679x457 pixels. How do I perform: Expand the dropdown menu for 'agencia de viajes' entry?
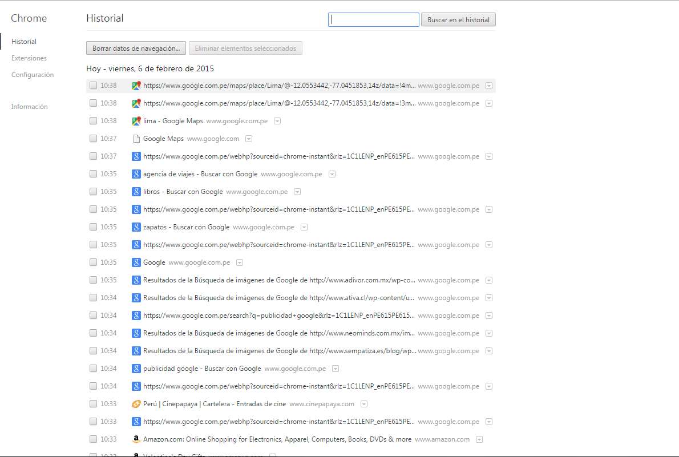332,174
